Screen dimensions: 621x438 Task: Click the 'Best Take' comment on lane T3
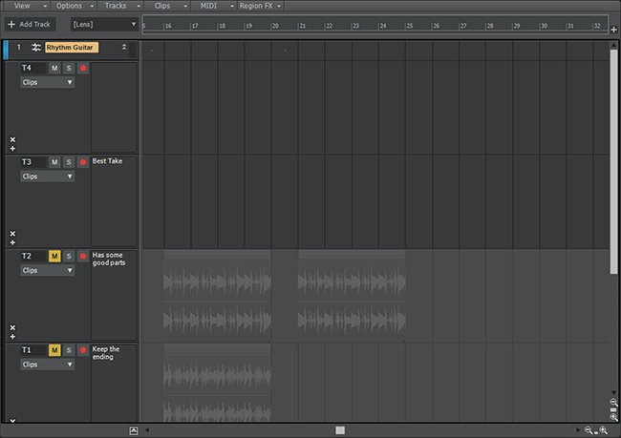(x=107, y=161)
